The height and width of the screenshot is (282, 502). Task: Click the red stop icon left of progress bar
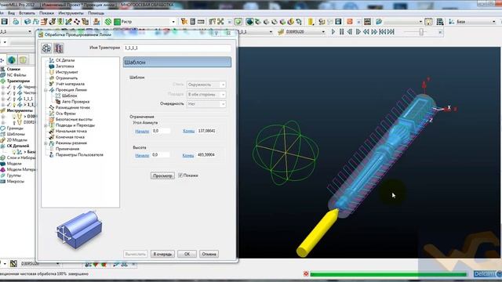coord(306,274)
